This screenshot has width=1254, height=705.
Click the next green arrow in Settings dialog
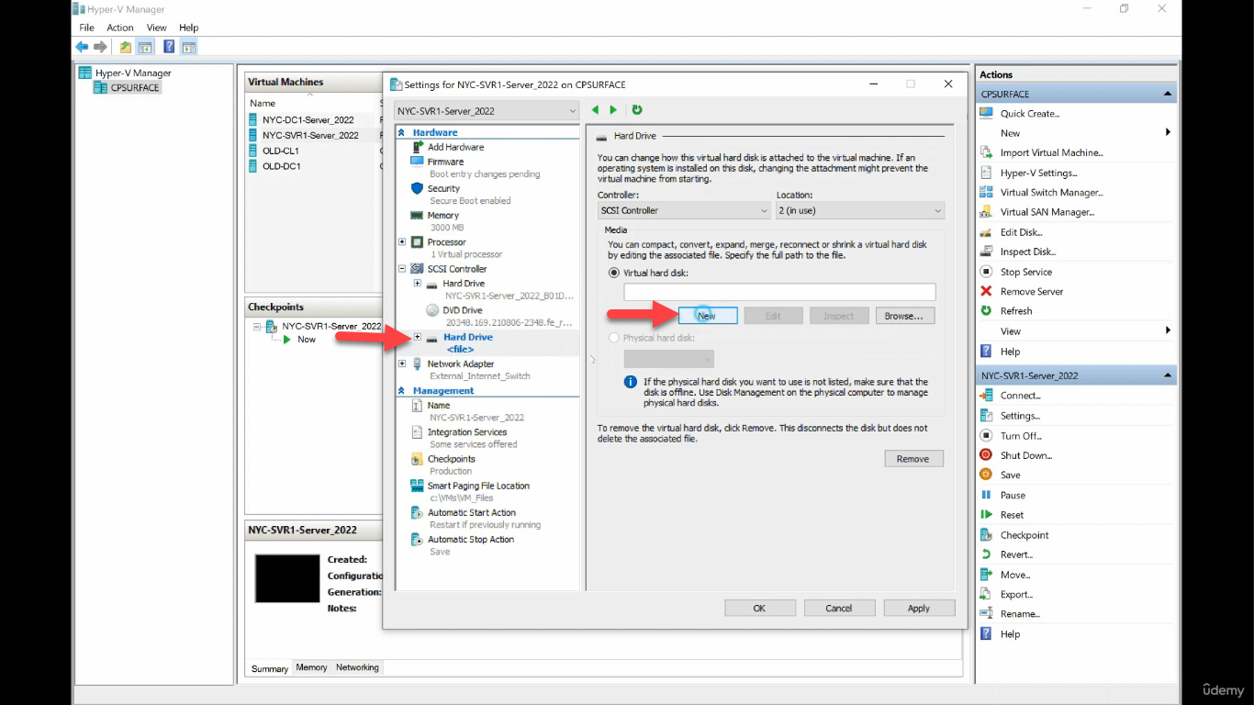(613, 110)
